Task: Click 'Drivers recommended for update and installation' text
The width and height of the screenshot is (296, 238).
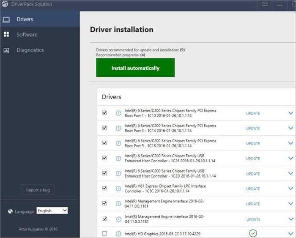Action: pos(140,50)
